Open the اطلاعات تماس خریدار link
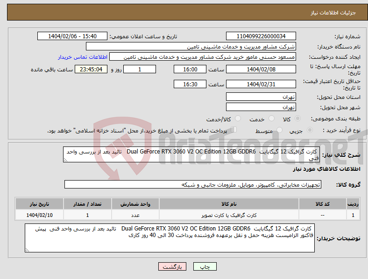 click(x=83, y=57)
